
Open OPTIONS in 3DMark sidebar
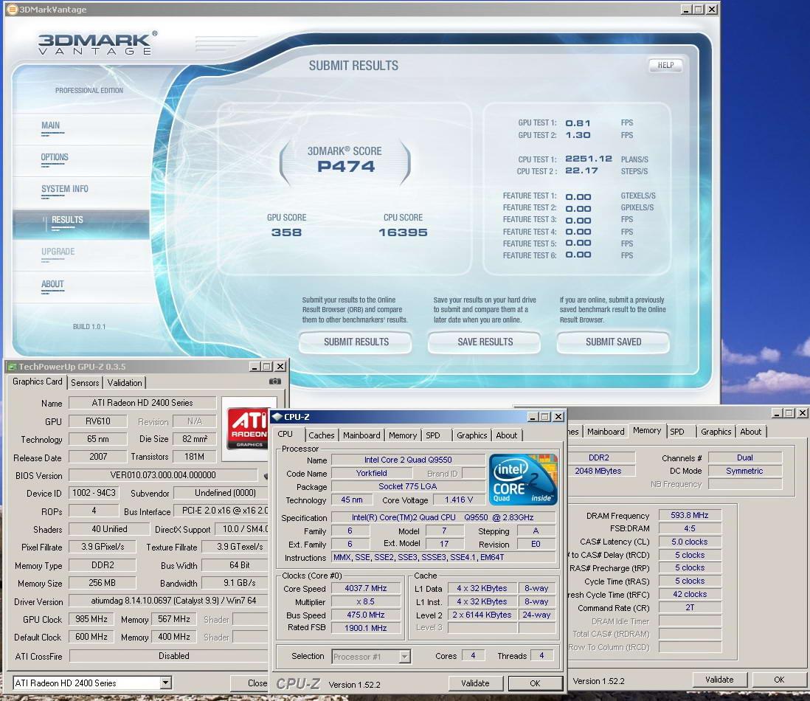click(55, 157)
